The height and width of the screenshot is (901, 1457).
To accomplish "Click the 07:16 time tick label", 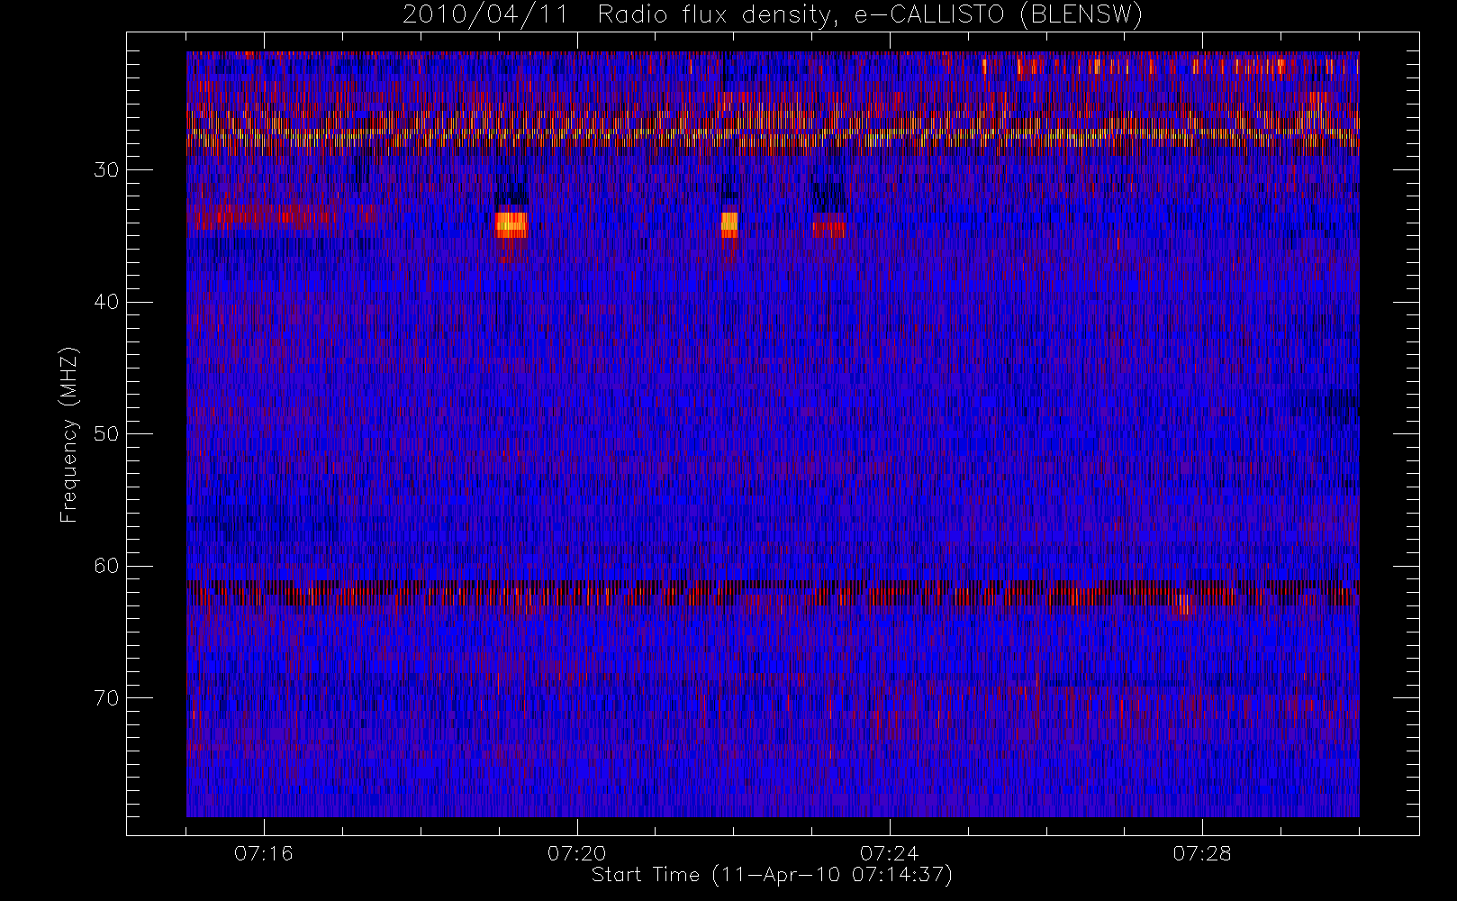I will coord(264,853).
